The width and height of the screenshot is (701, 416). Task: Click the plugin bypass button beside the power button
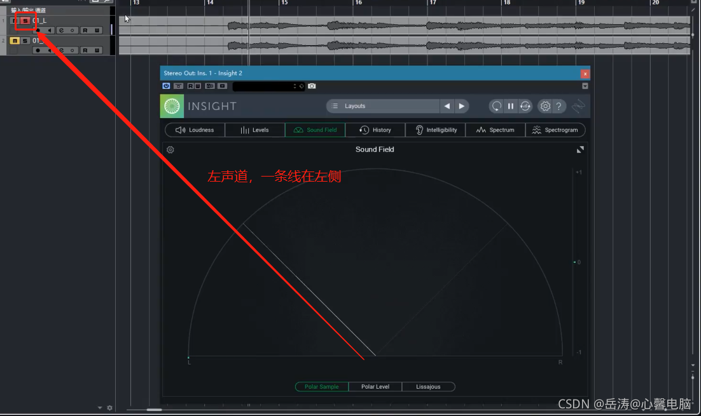pyautogui.click(x=178, y=86)
